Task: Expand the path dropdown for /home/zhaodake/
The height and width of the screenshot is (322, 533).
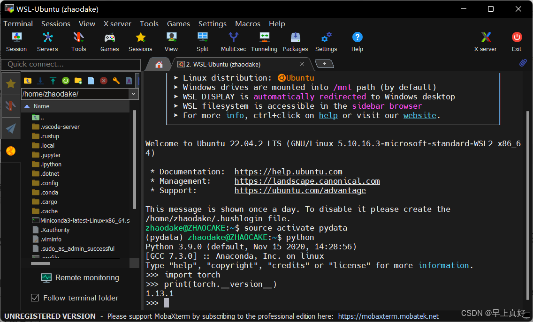Action: click(x=133, y=94)
